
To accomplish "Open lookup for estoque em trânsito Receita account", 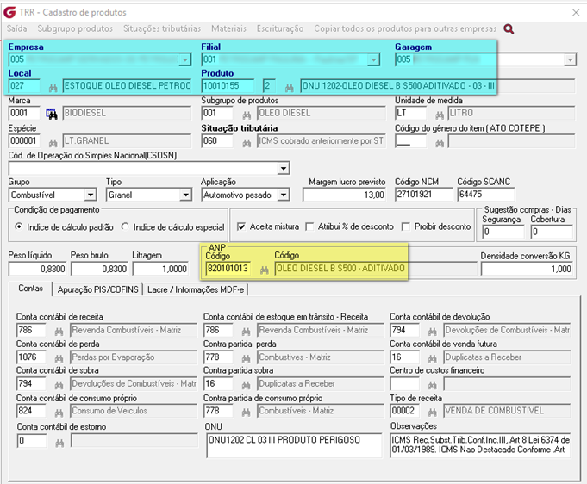I will point(246,332).
